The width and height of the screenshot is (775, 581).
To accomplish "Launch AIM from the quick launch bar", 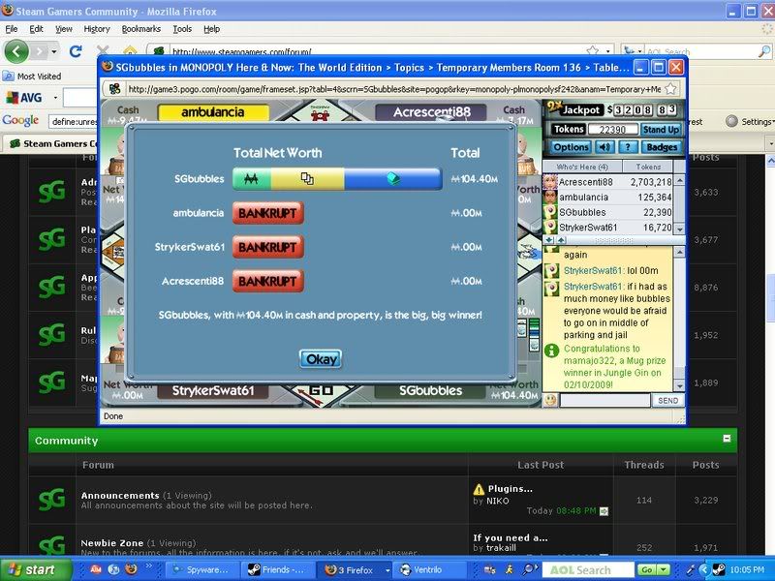I will tap(96, 569).
